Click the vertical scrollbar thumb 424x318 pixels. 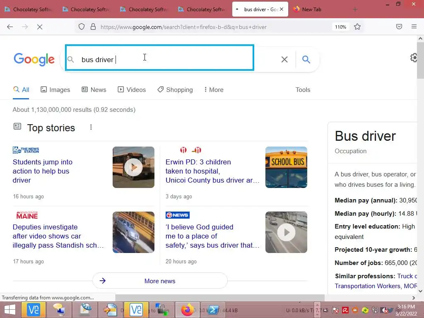pyautogui.click(x=421, y=60)
